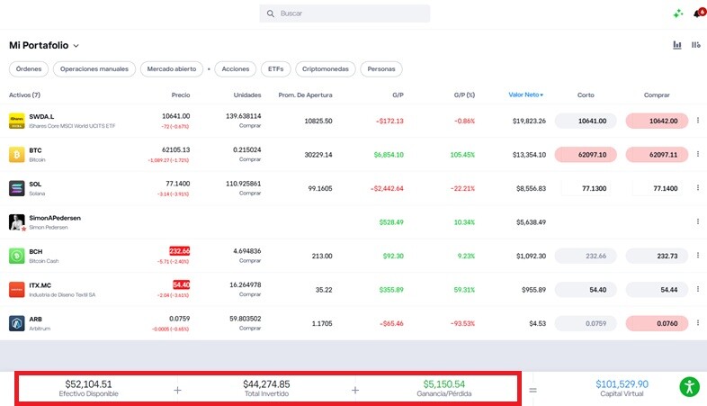
Task: Click the $5,150.54 Ganancia/Pérdida value
Action: pos(444,384)
